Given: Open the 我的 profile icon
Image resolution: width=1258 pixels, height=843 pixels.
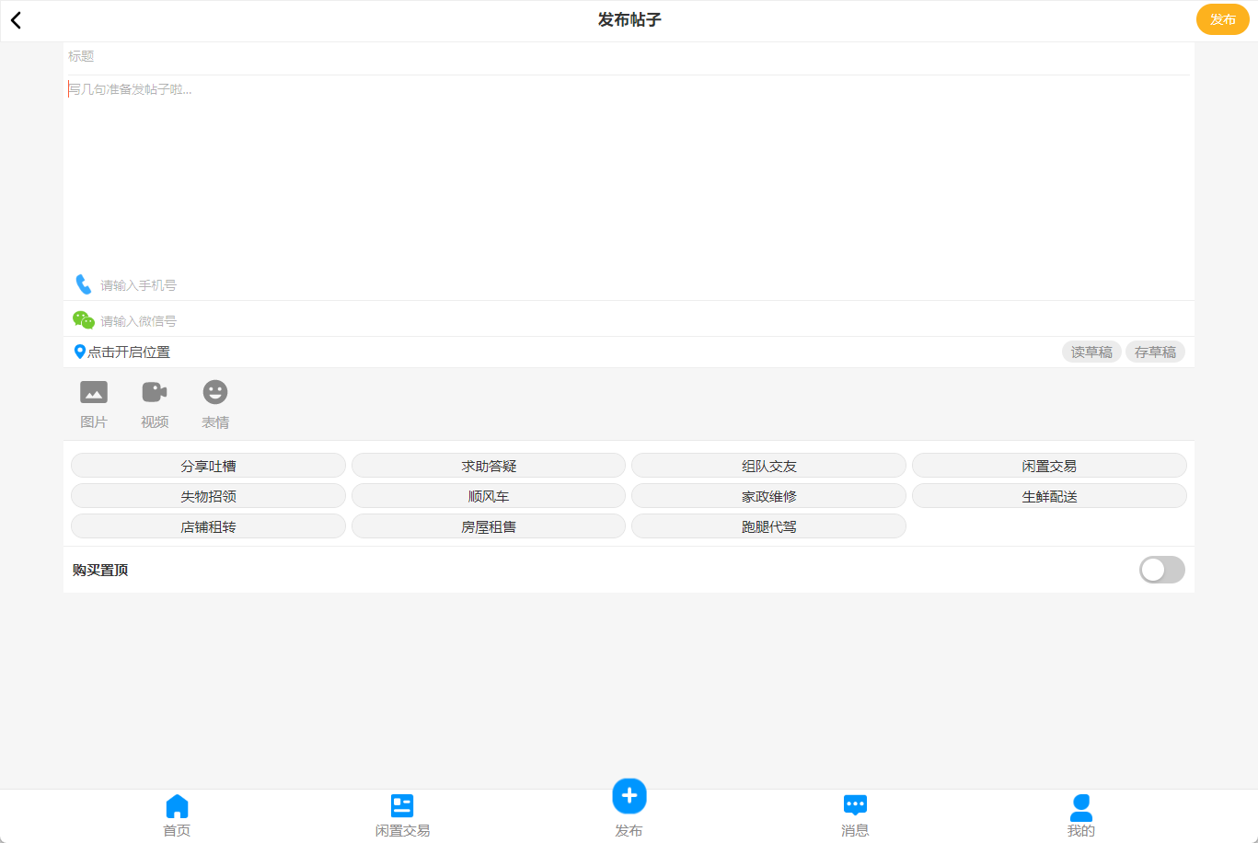Looking at the screenshot, I should [x=1080, y=808].
